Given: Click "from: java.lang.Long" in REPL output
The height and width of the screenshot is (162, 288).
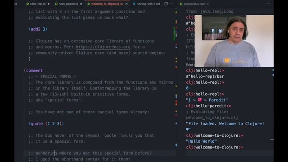Looking at the screenshot, I should 210,12.
